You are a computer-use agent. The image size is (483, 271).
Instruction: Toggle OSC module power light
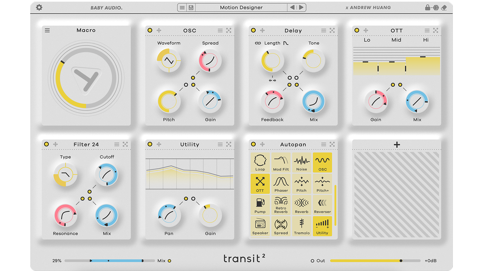pyautogui.click(x=150, y=30)
